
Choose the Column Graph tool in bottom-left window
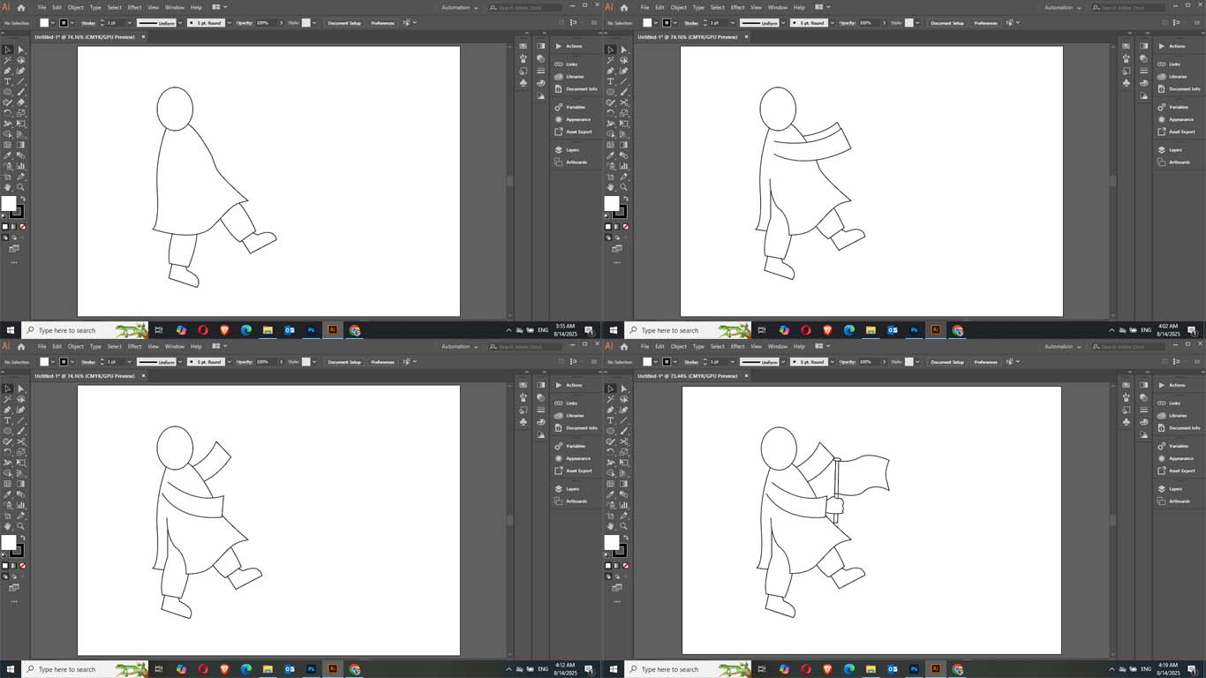click(20, 505)
